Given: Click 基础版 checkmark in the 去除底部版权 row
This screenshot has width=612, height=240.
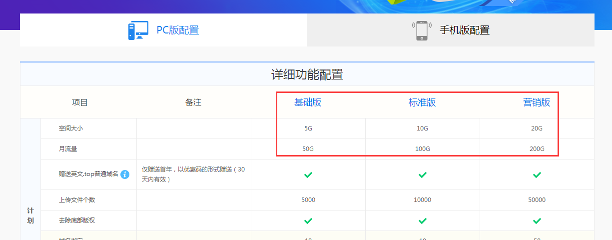Looking at the screenshot, I should pos(308,220).
